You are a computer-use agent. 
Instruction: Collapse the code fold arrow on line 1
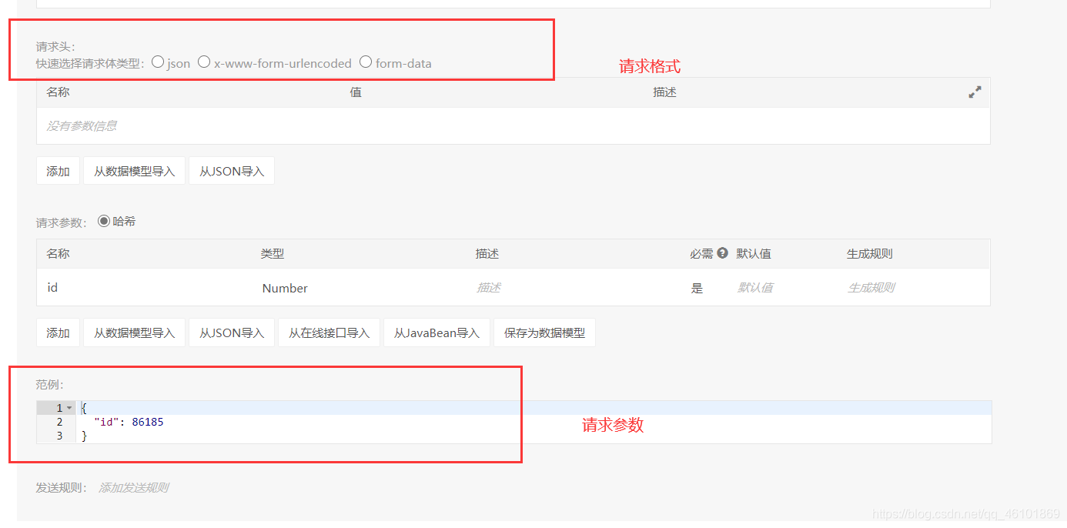[69, 408]
